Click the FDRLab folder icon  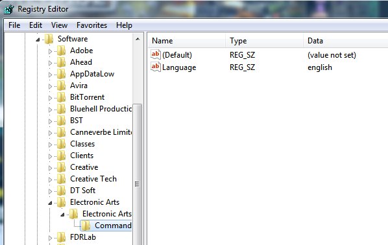tap(61, 237)
